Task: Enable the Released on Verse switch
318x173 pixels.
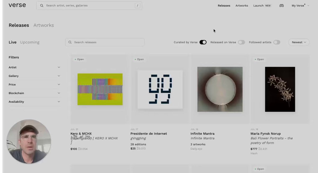Action: (241, 42)
